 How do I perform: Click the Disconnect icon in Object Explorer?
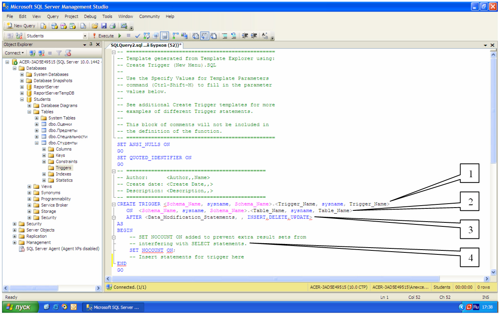40,53
